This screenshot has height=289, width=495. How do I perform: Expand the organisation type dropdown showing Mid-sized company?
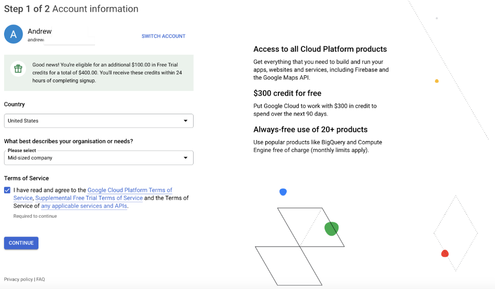pyautogui.click(x=99, y=158)
